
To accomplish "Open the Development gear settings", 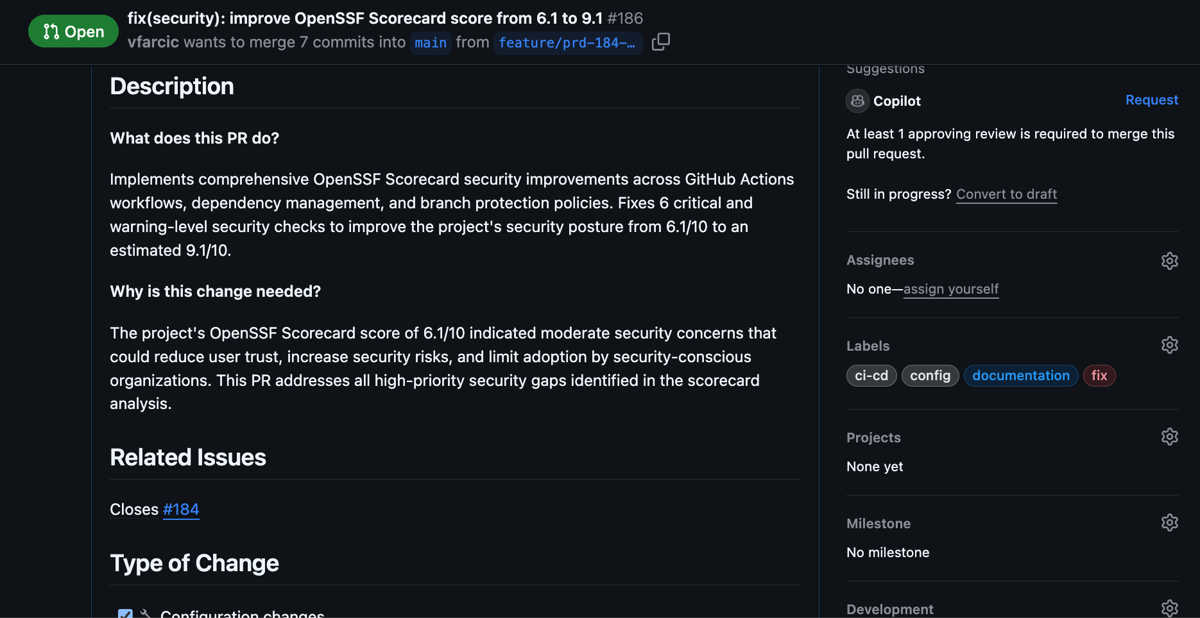I will point(1169,608).
